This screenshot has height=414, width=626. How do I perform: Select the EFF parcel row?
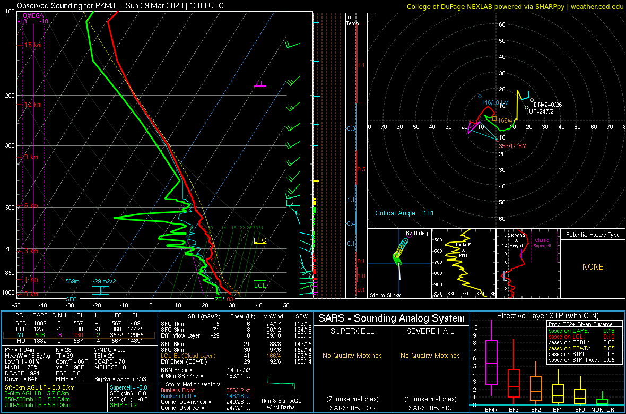[79, 329]
